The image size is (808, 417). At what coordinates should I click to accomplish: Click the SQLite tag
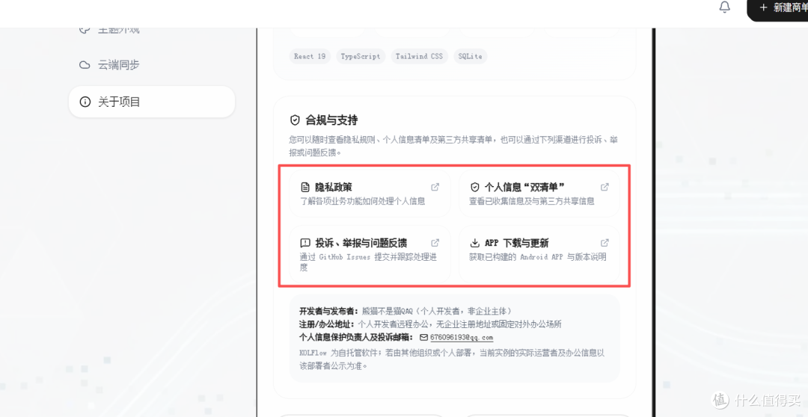[x=471, y=56]
